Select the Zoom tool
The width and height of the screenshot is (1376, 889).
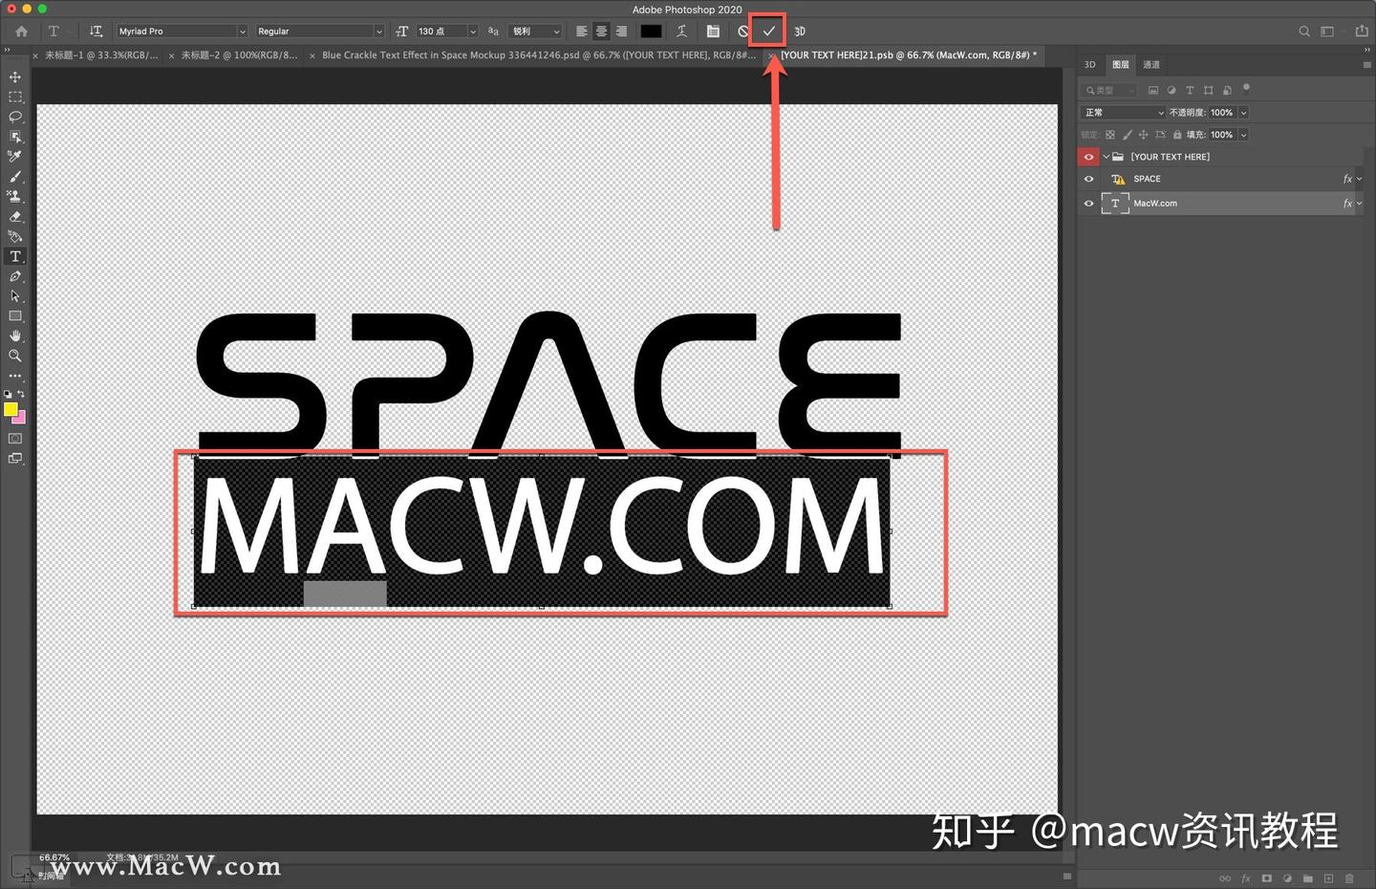(15, 356)
